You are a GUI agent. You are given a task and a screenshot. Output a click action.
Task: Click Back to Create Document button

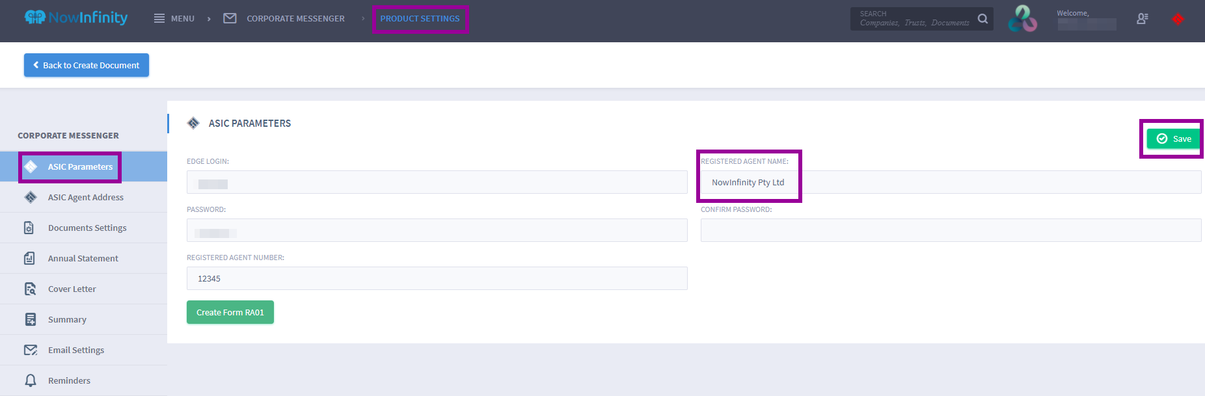pyautogui.click(x=87, y=65)
